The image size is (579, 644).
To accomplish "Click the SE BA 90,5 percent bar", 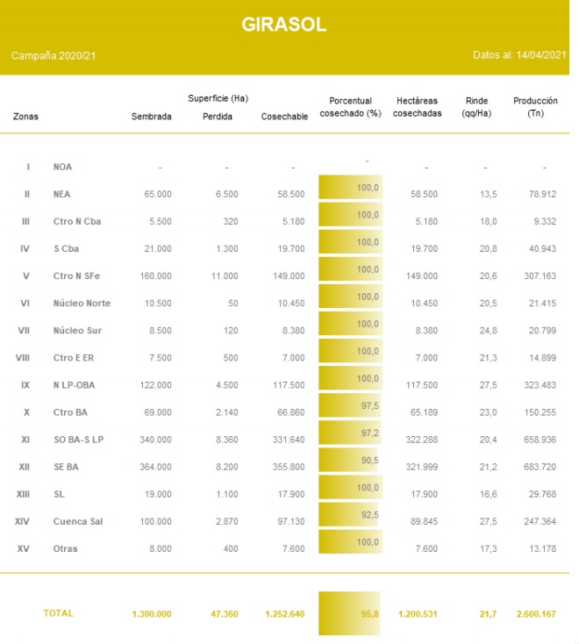I will (347, 462).
